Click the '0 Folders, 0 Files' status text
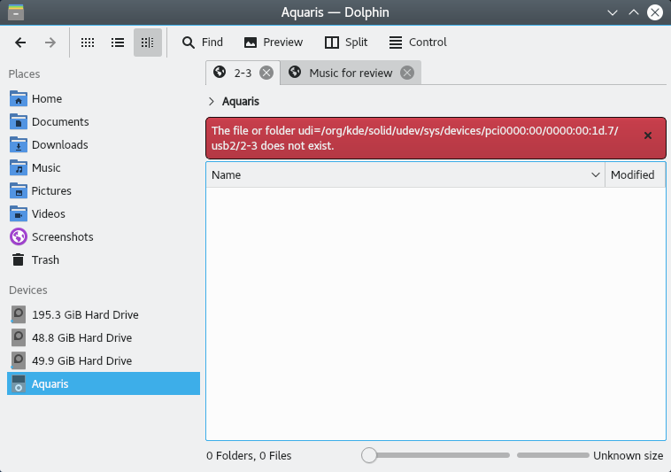 [249, 456]
